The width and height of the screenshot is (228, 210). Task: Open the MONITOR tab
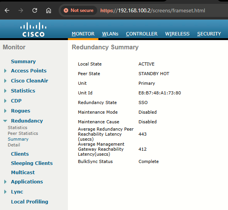point(83,34)
